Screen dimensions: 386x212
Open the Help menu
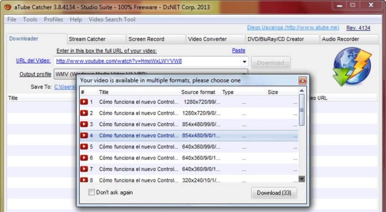(x=76, y=20)
